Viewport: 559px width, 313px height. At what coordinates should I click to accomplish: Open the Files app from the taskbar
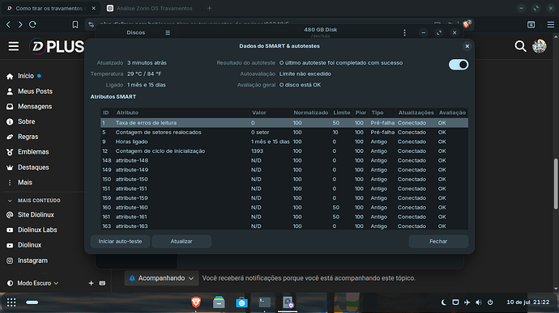(x=219, y=302)
